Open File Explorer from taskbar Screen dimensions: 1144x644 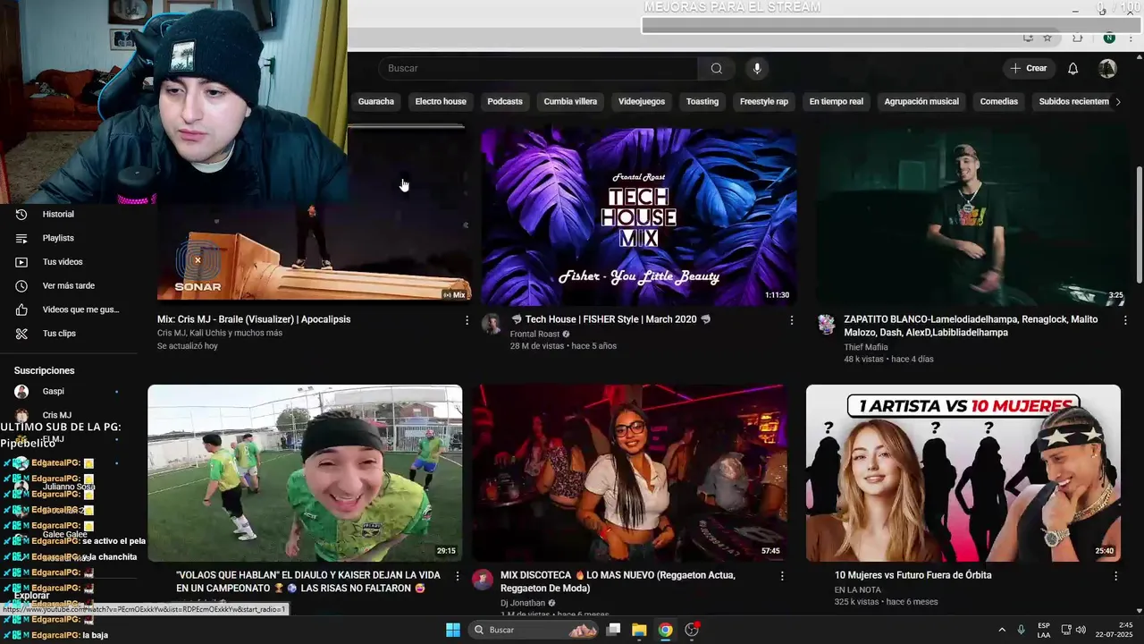click(639, 630)
